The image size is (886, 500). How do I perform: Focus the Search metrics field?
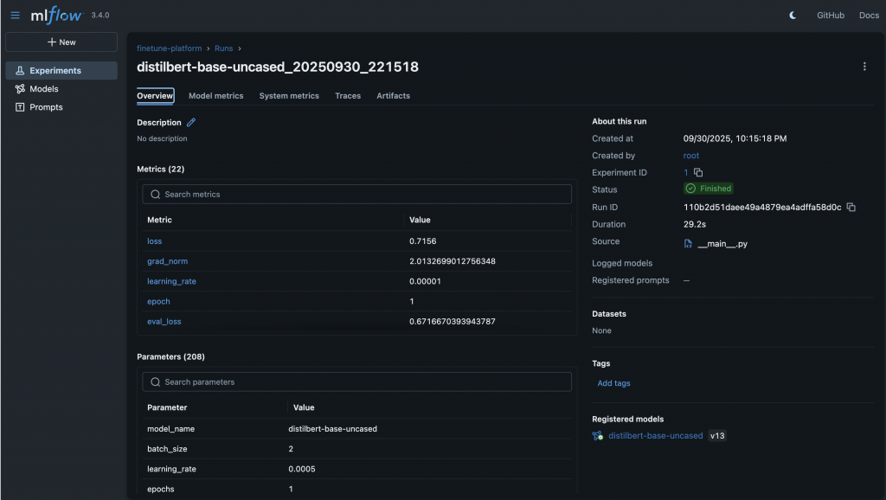356,195
